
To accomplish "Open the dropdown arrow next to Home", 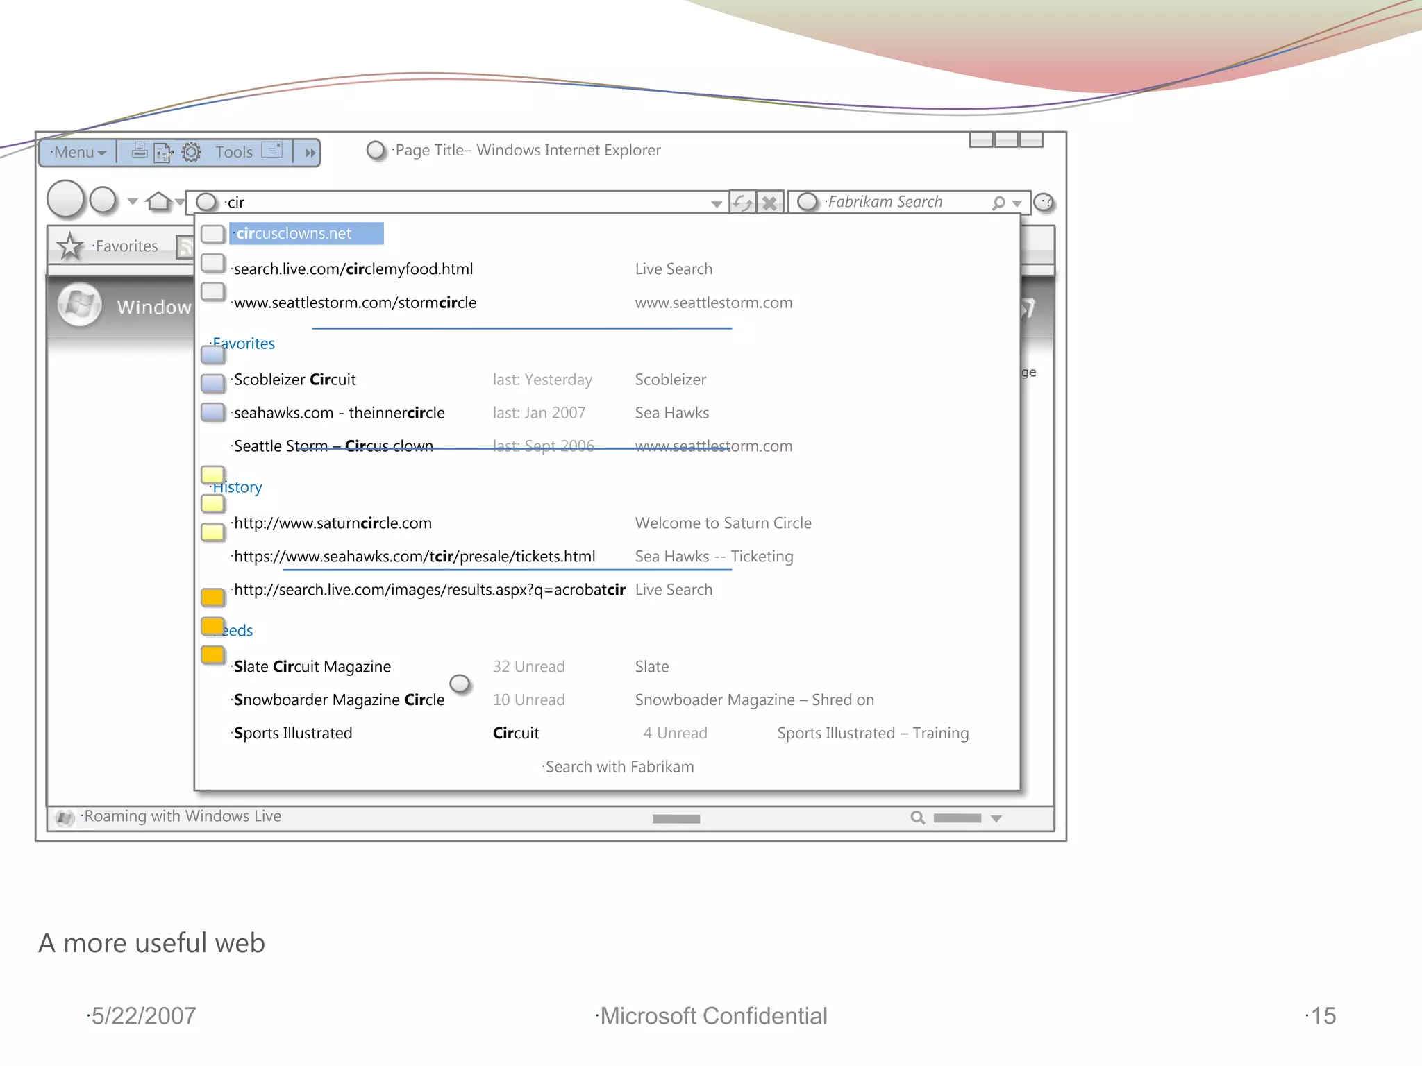I will click(x=180, y=202).
